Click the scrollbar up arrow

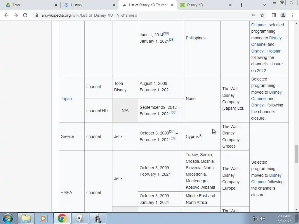(x=296, y=23)
